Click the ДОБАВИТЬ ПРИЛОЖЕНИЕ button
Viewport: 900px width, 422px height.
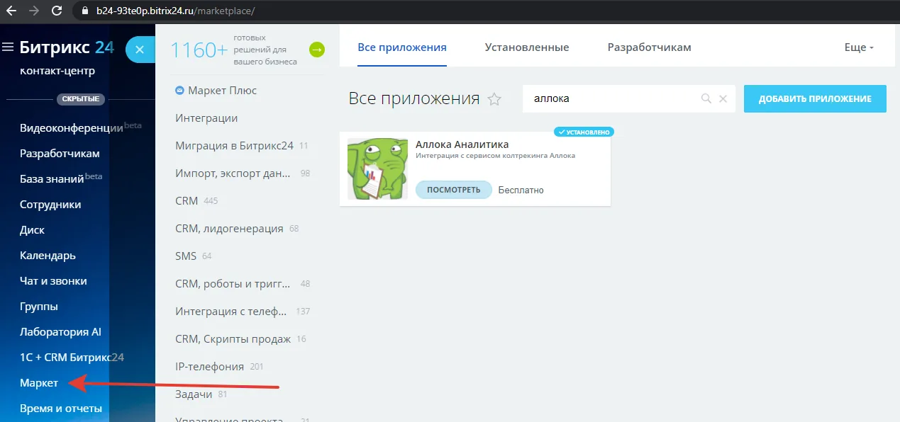click(x=815, y=99)
